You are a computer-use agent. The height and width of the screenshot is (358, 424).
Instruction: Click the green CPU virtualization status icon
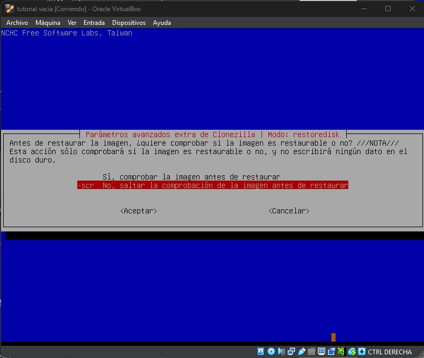[341, 352]
